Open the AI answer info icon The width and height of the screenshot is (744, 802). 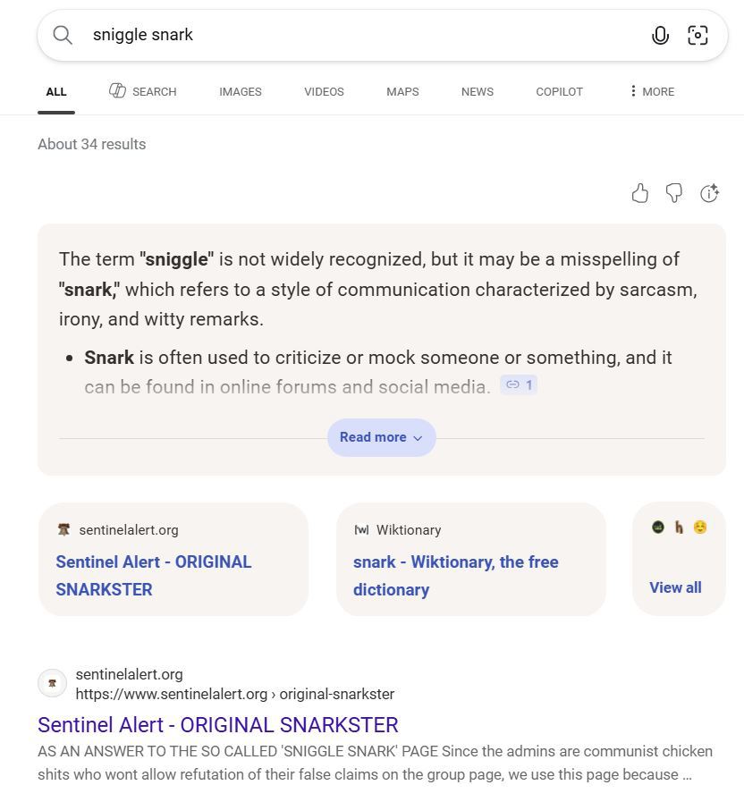(709, 193)
